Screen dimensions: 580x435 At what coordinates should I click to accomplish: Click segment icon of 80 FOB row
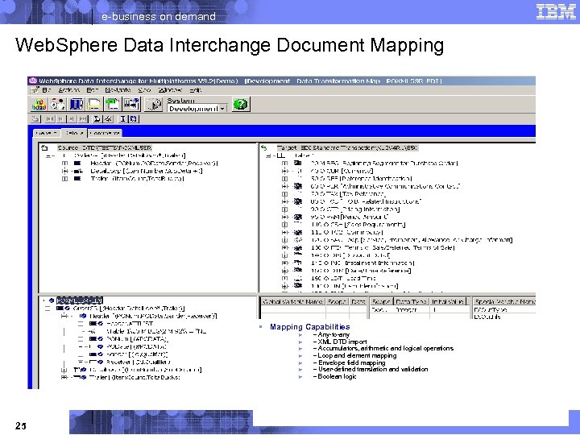(298, 201)
